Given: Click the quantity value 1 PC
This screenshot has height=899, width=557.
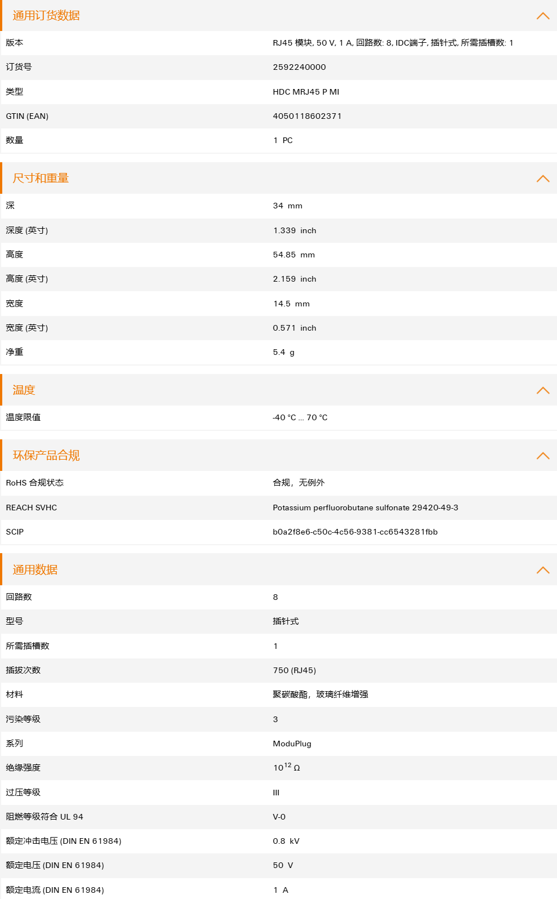Looking at the screenshot, I should pyautogui.click(x=283, y=140).
